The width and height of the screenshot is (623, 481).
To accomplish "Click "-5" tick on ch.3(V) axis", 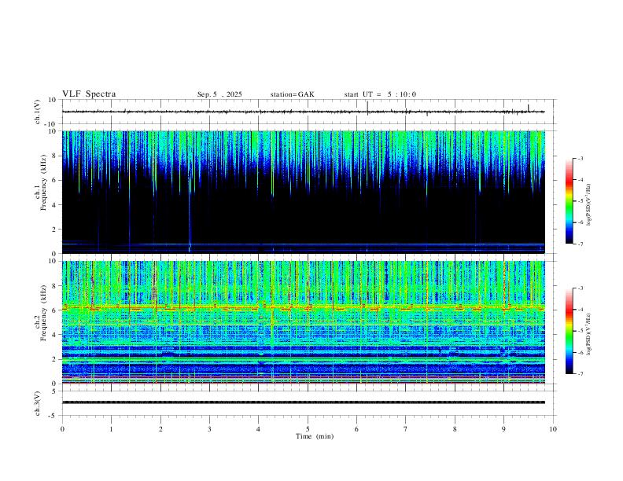I will [53, 416].
